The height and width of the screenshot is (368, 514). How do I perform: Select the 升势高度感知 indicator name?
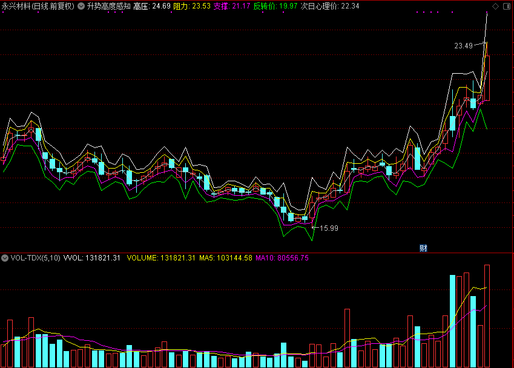(108, 6)
